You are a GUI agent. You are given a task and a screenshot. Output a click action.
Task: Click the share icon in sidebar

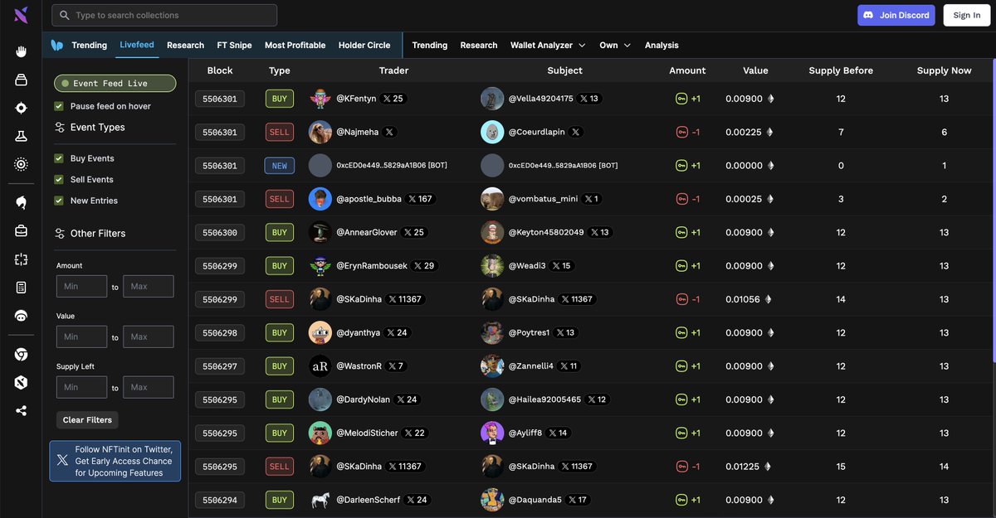click(x=21, y=410)
